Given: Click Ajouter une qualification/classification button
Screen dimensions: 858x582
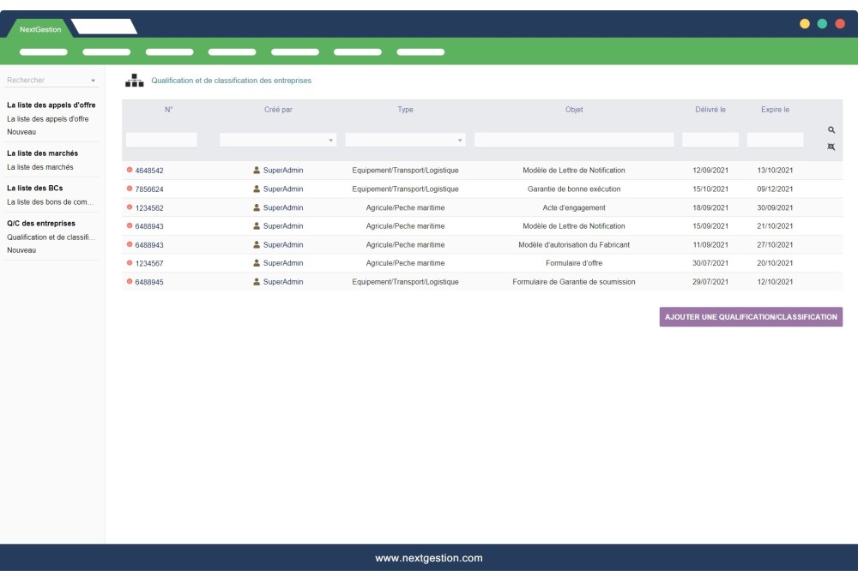Looking at the screenshot, I should pos(751,317).
